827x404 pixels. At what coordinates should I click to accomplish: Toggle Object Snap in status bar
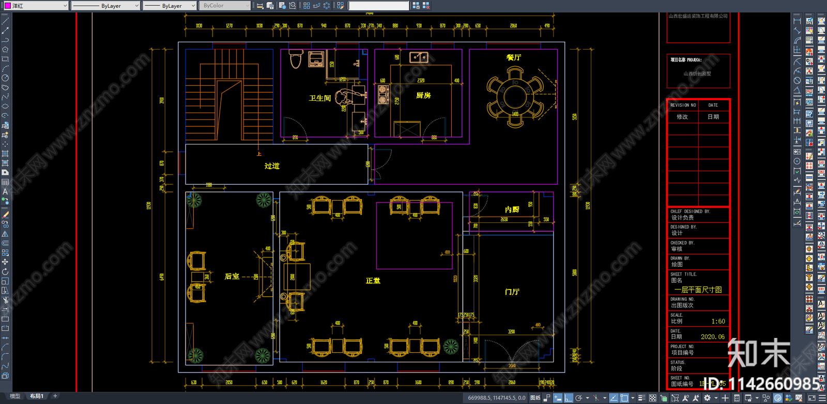point(624,398)
